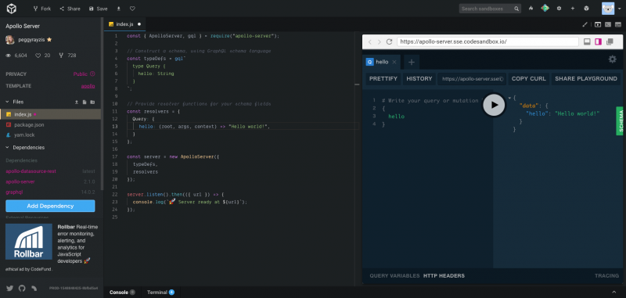Click SHARE PLAYGROUND

pyautogui.click(x=586, y=79)
